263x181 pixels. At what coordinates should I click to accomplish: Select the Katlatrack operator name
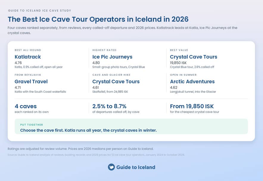[28, 57]
